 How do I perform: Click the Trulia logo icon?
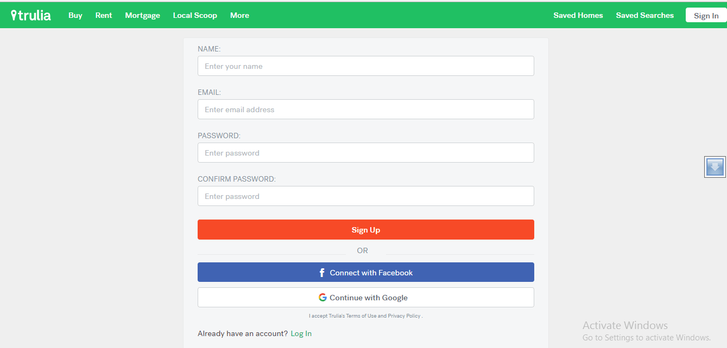pos(31,15)
